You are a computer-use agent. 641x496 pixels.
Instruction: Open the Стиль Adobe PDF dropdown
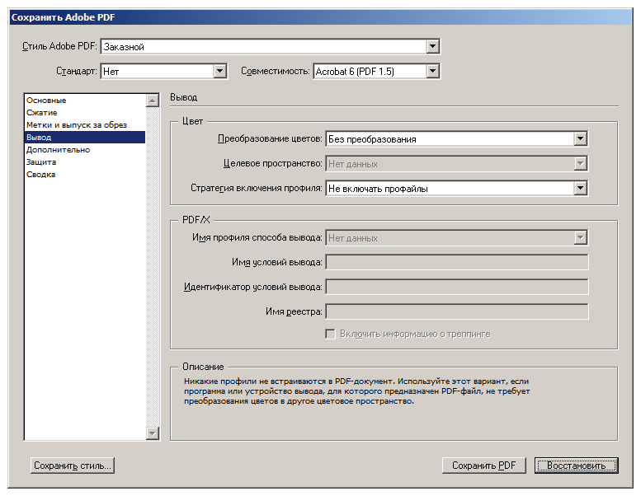click(x=270, y=46)
